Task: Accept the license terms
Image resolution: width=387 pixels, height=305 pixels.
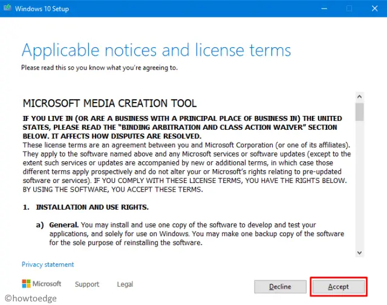Action: coord(339,286)
